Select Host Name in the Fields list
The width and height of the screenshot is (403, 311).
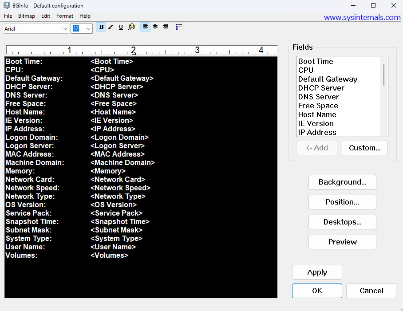click(x=317, y=114)
